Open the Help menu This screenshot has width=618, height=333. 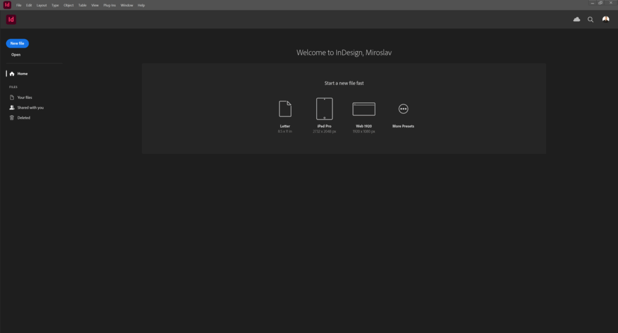tap(141, 5)
